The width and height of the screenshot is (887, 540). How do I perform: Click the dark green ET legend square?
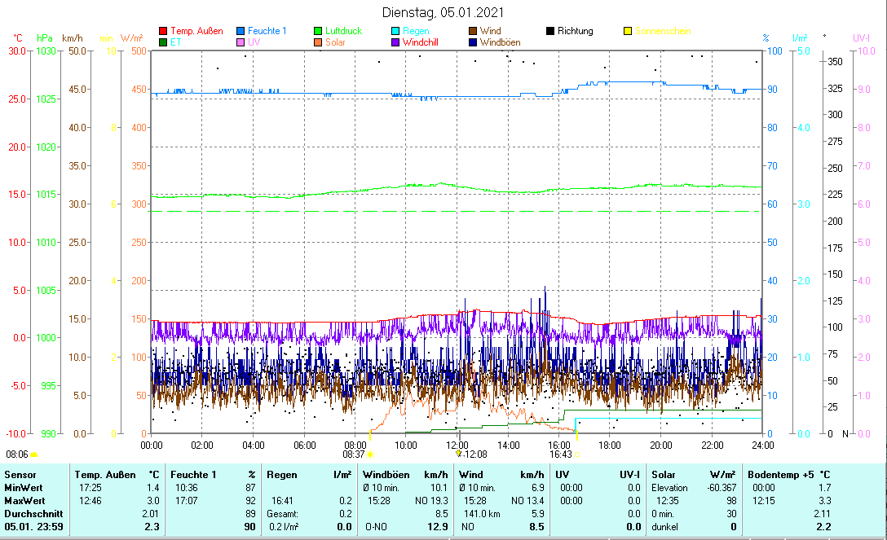pyautogui.click(x=163, y=42)
